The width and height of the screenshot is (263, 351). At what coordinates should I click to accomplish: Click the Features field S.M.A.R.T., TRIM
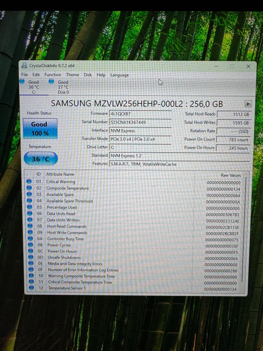pyautogui.click(x=179, y=164)
